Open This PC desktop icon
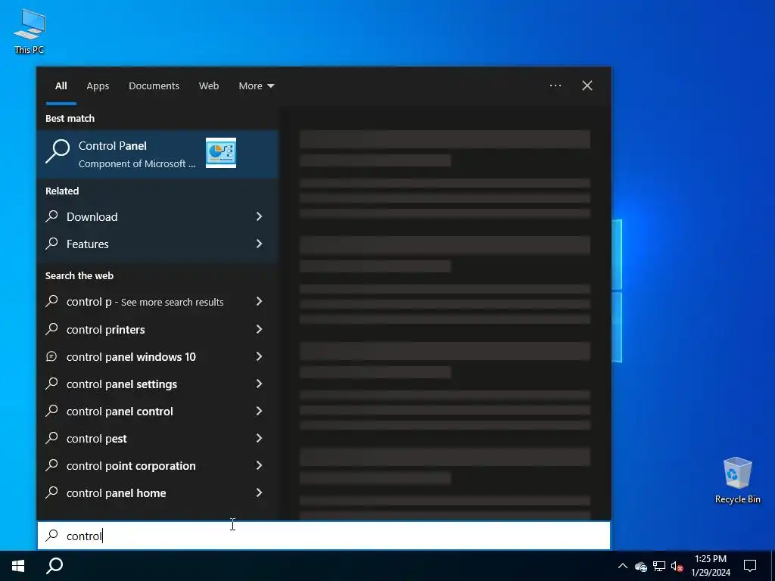This screenshot has width=775, height=581. pos(30,31)
